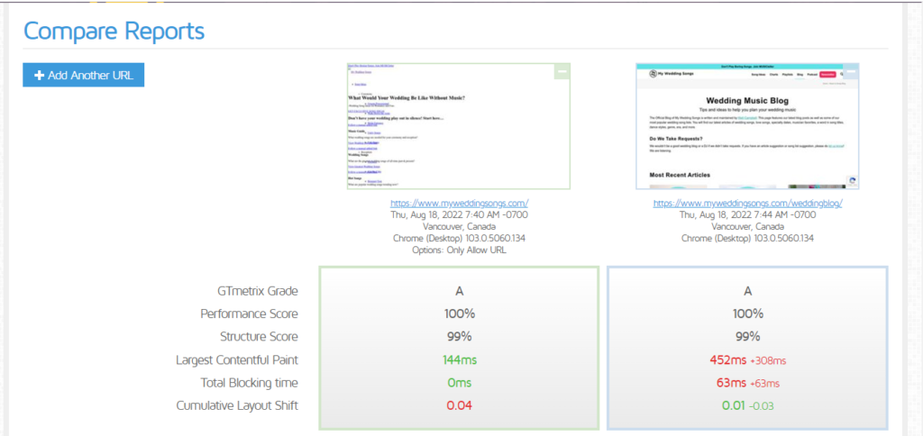Open the Wedding Music Blog thumbnail
The image size is (923, 436).
click(747, 126)
